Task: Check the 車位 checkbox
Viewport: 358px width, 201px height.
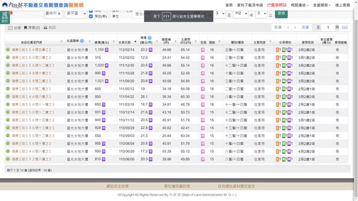Action: (108, 16)
